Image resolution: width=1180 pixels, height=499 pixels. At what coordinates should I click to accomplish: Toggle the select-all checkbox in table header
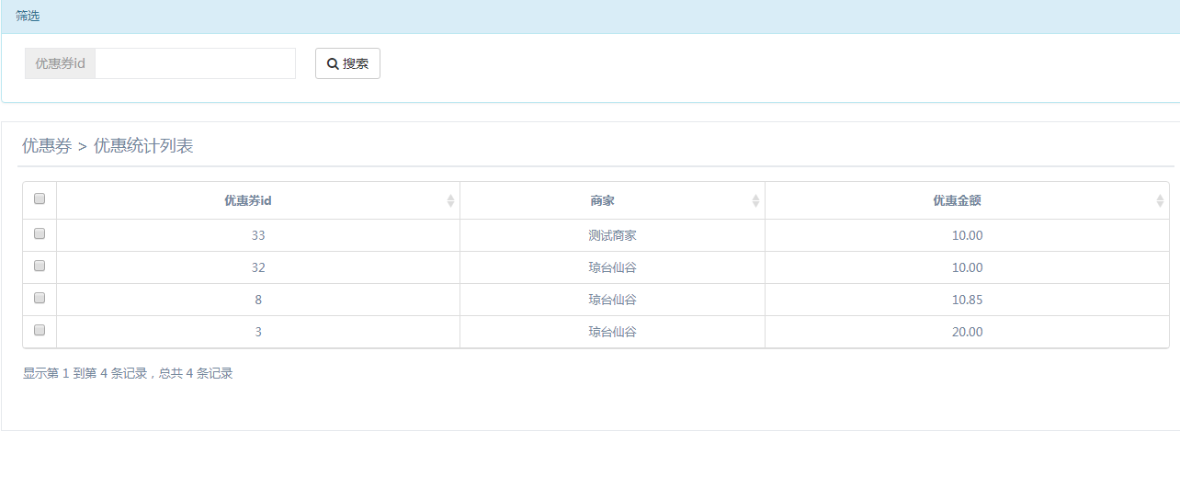click(x=40, y=198)
